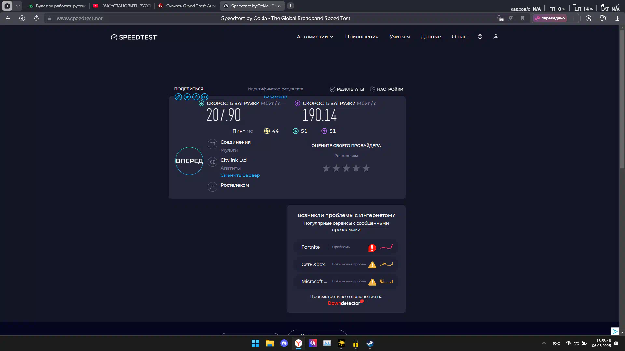The height and width of the screenshot is (351, 625).
Task: Share result on Facebook
Action: click(196, 97)
